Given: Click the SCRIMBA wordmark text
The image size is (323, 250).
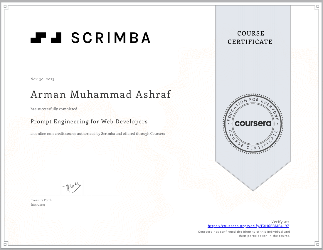Looking at the screenshot, I should (111, 38).
